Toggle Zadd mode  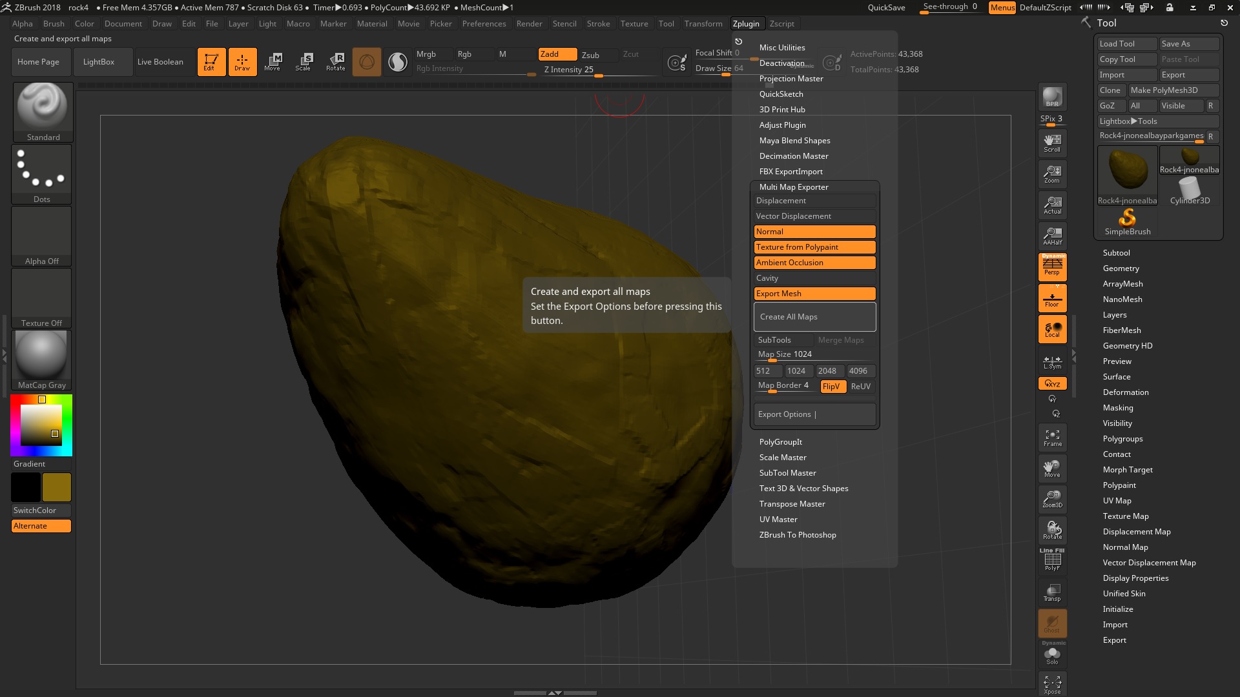[557, 54]
